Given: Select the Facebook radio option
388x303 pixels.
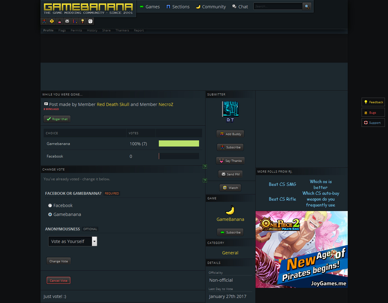Looking at the screenshot, I should coord(50,206).
